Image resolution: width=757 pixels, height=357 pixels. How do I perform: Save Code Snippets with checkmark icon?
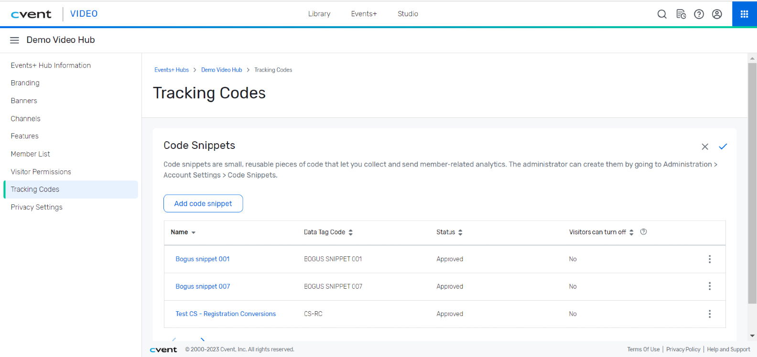(x=723, y=147)
